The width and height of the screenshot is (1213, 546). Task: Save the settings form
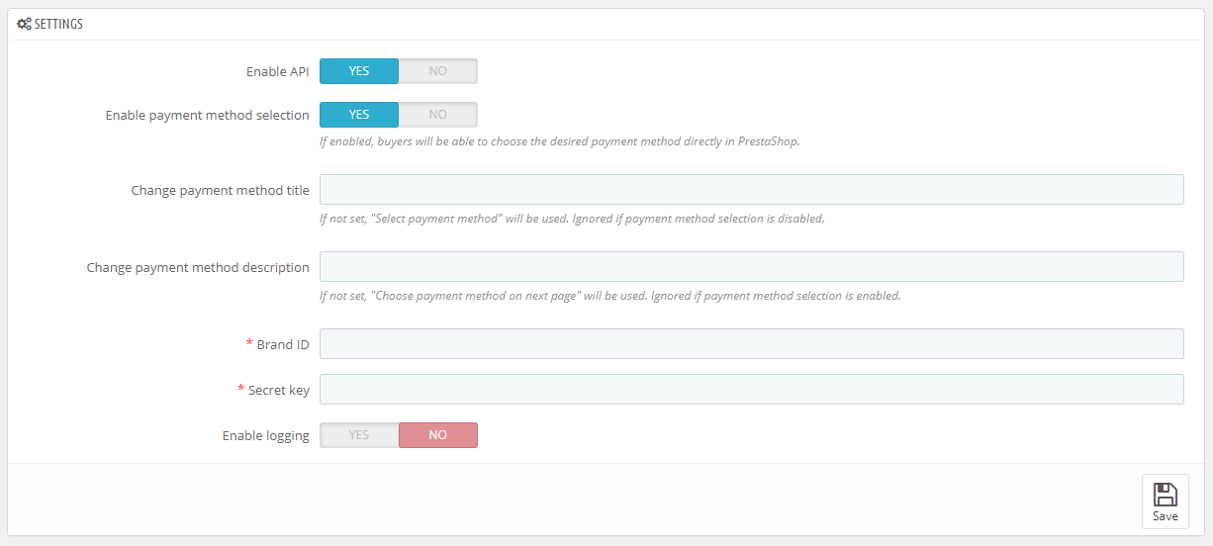pyautogui.click(x=1166, y=501)
